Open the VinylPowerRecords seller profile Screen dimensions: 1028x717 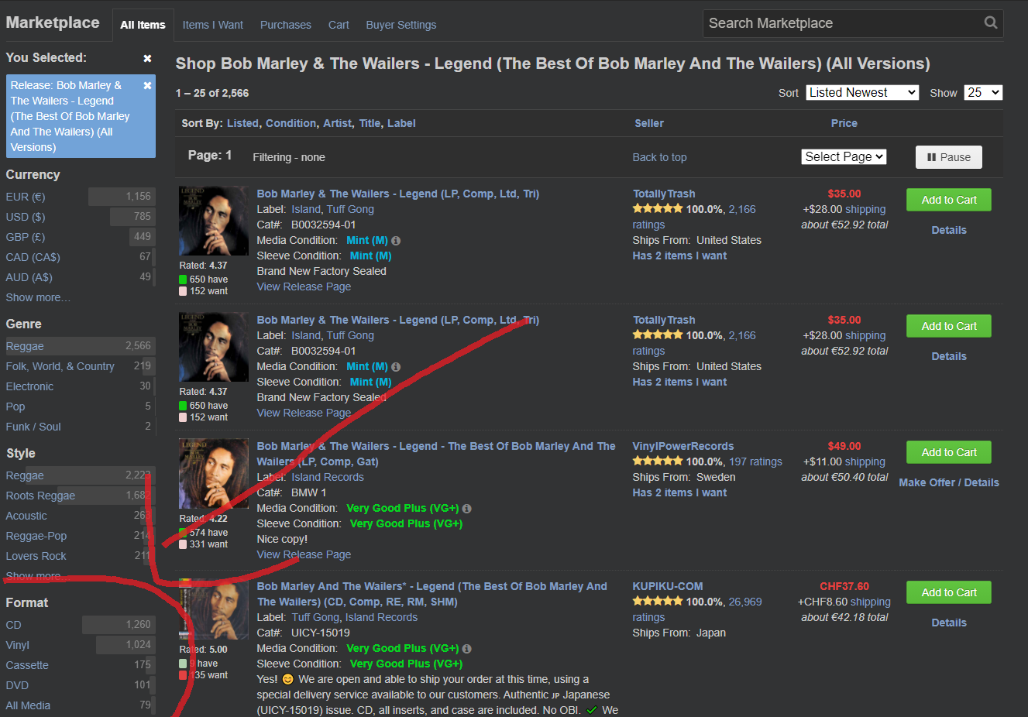(683, 446)
